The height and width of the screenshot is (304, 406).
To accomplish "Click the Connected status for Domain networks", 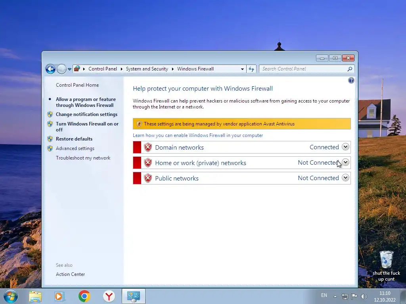I will 324,147.
